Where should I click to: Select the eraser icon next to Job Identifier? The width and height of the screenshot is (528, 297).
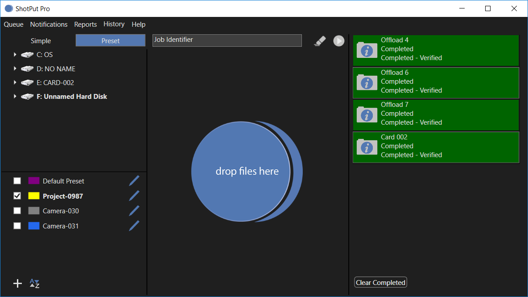pyautogui.click(x=320, y=41)
